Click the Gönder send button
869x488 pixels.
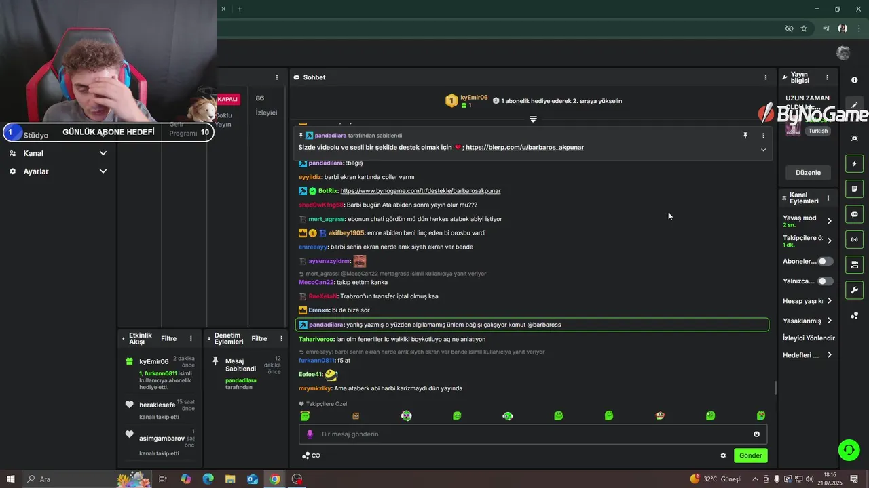(x=750, y=455)
